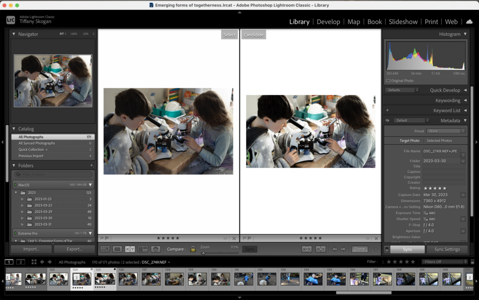
Task: Add a new folder with plus icon
Action: coord(91,165)
